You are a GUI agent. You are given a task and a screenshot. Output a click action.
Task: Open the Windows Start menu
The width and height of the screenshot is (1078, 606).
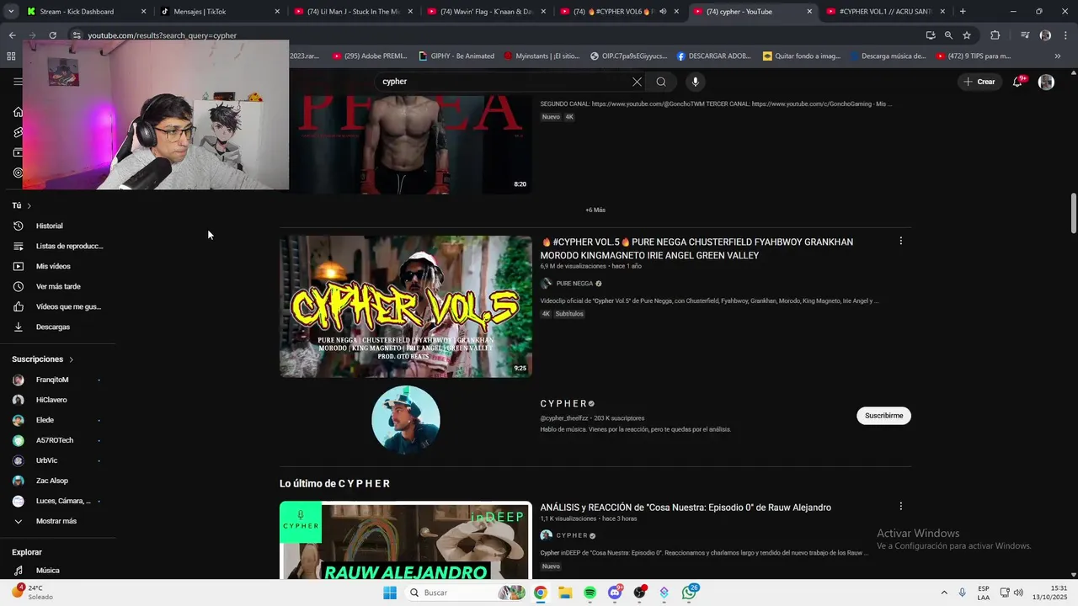(x=389, y=593)
